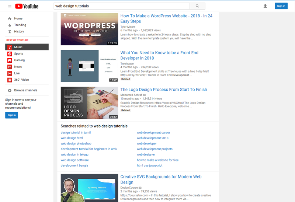Select Music in the sidebar
The height and width of the screenshot is (202, 295).
tap(18, 47)
